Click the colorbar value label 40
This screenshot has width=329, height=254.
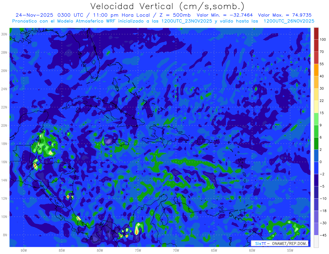322,76
